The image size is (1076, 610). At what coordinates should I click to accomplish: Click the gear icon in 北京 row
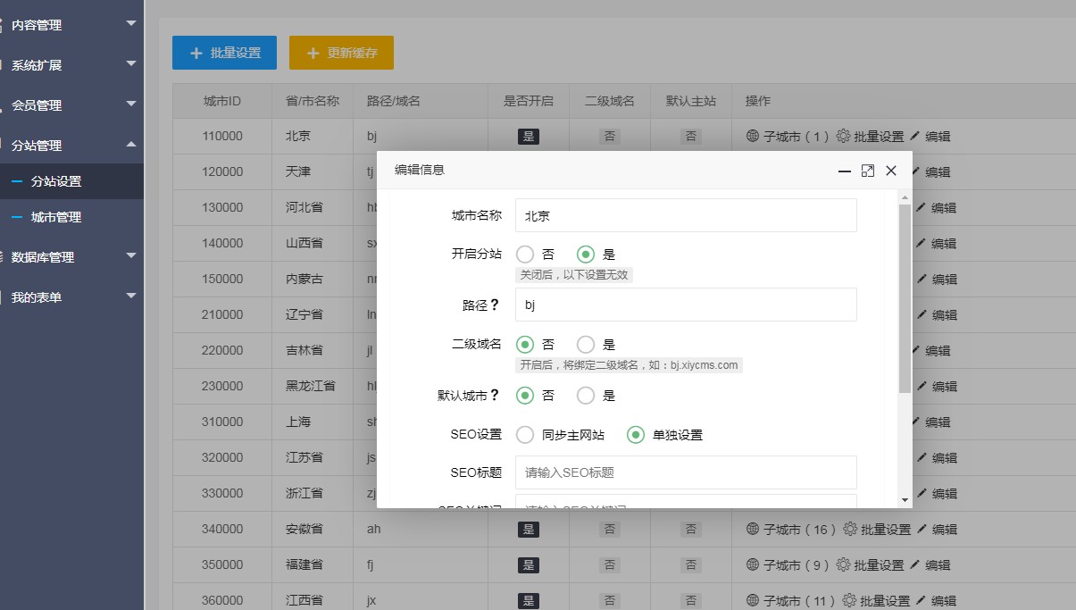tap(843, 137)
